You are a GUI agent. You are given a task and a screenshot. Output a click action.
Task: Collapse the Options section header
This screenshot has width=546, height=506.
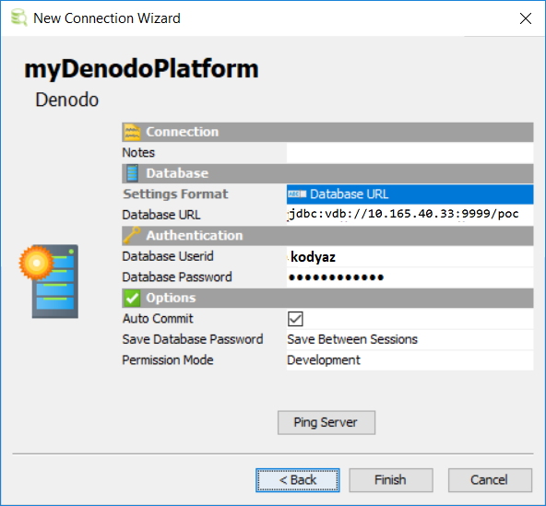(327, 298)
